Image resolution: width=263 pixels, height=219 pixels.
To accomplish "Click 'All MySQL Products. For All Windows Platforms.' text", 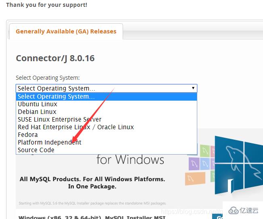I will [x=92, y=179].
